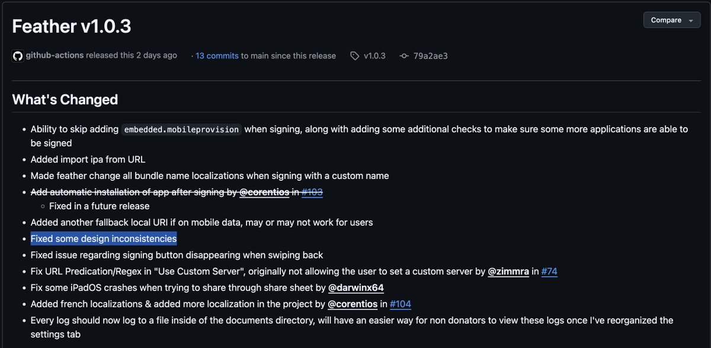Image resolution: width=711 pixels, height=348 pixels.
Task: Open commit hash 79a2ae3
Action: click(430, 56)
